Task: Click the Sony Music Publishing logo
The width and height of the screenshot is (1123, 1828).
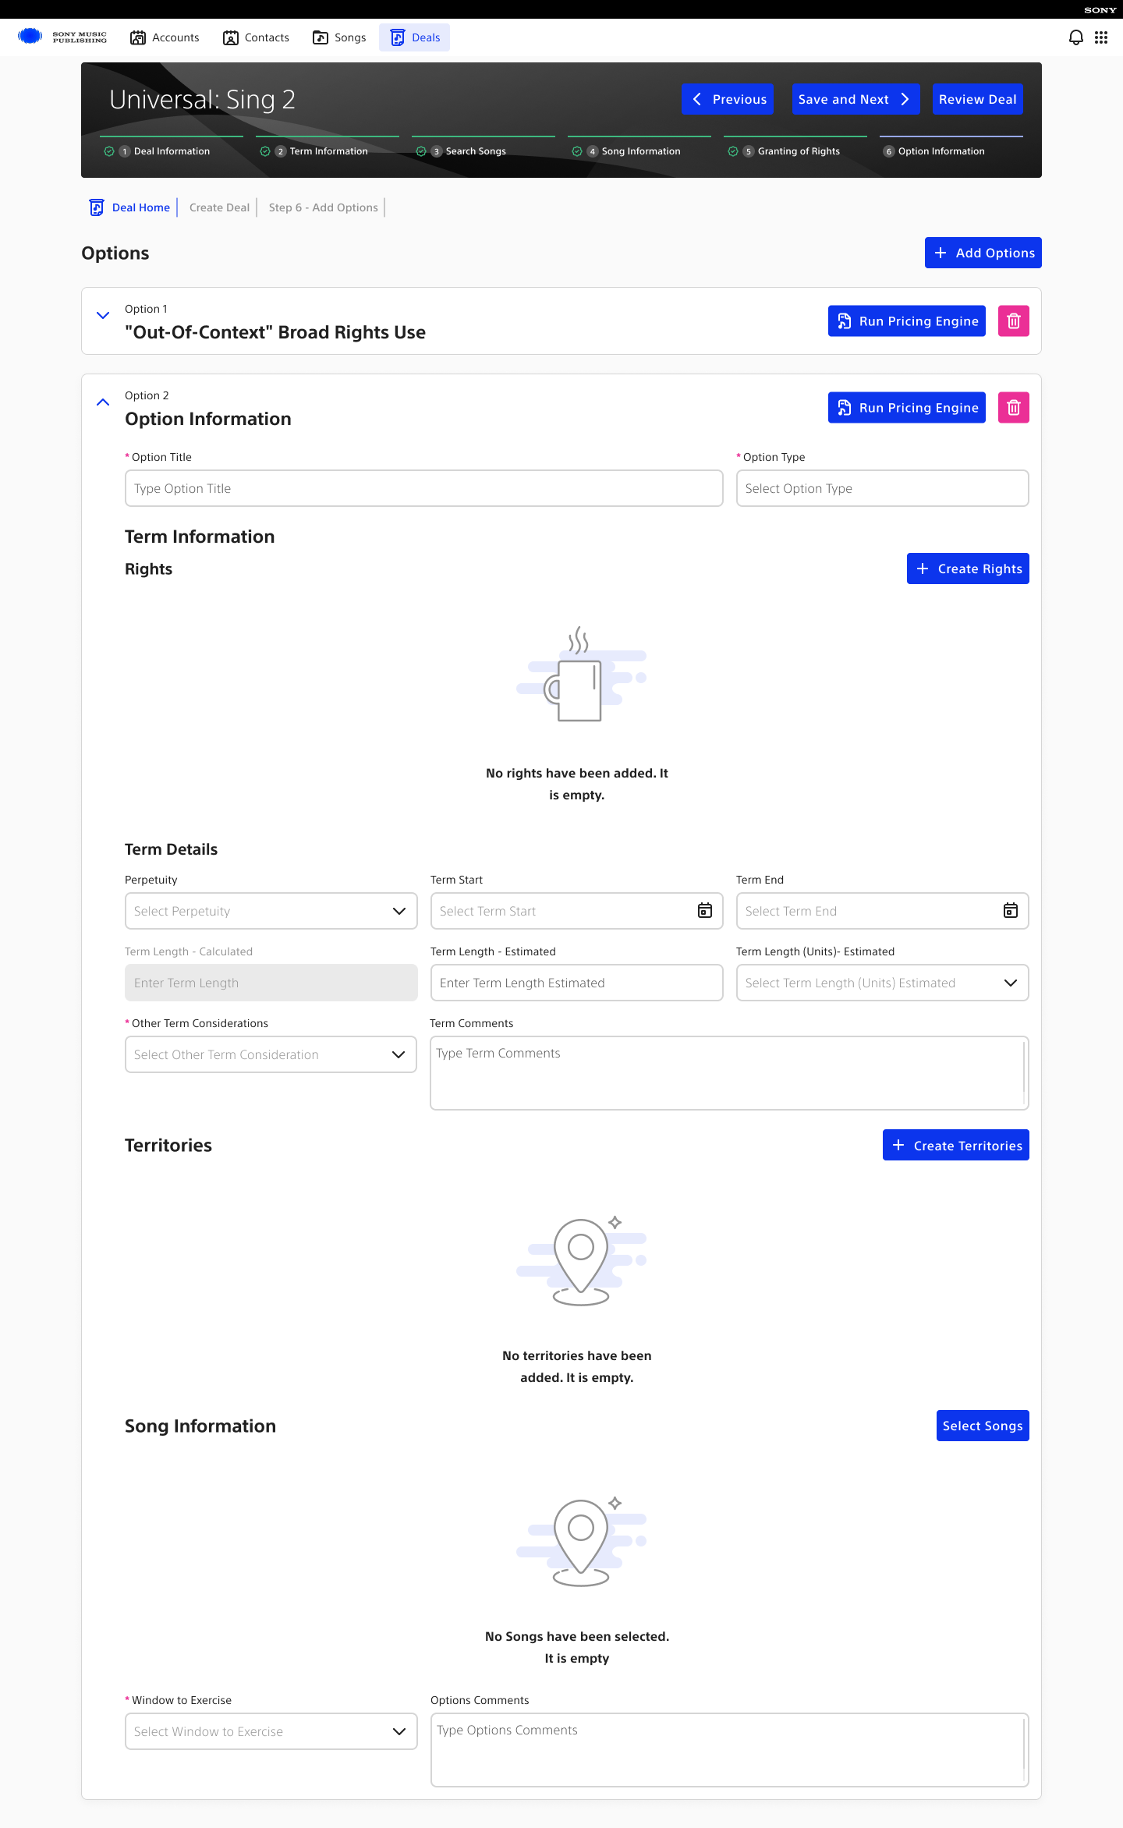Action: point(62,37)
